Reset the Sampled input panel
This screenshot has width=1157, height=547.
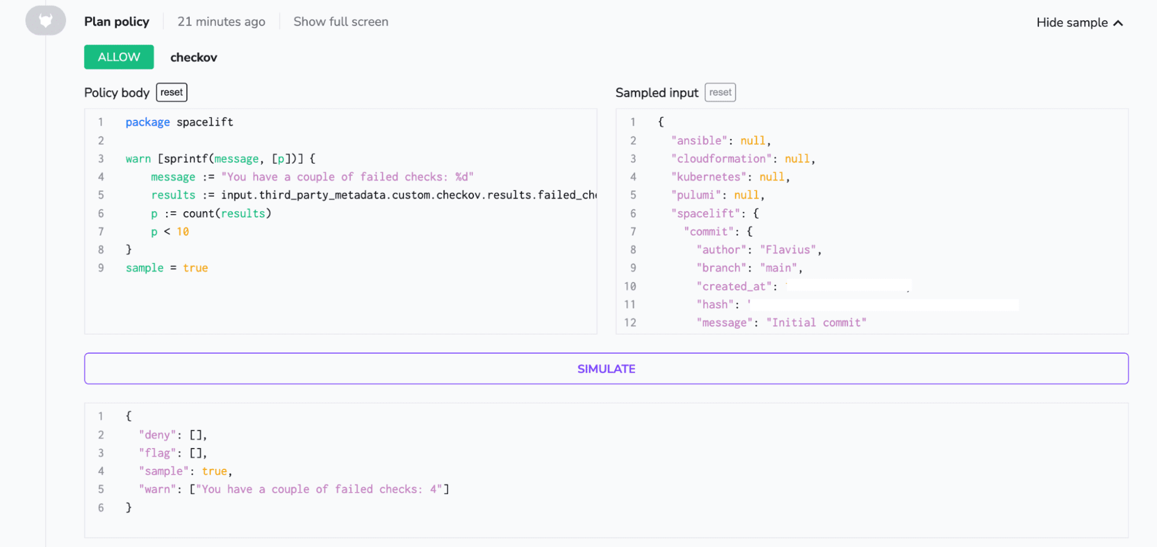(x=719, y=92)
